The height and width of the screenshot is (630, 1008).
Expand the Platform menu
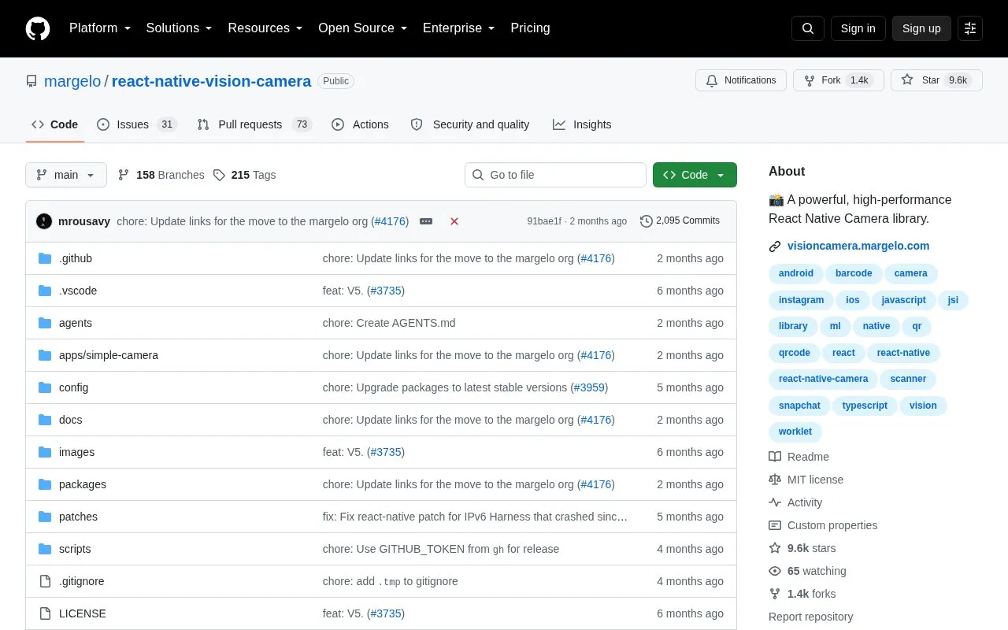coord(100,28)
